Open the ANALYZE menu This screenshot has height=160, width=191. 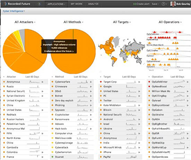tap(93, 4)
